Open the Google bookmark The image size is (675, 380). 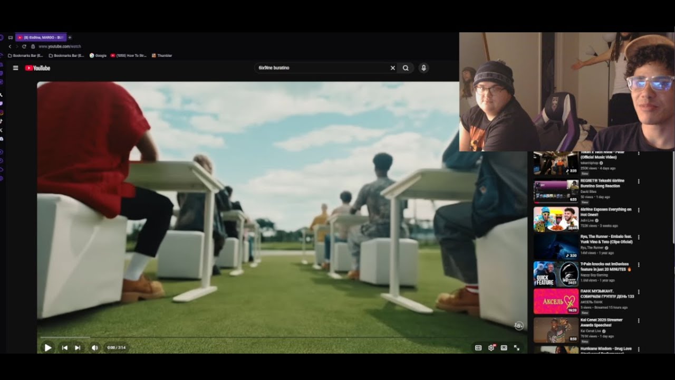(x=99, y=55)
